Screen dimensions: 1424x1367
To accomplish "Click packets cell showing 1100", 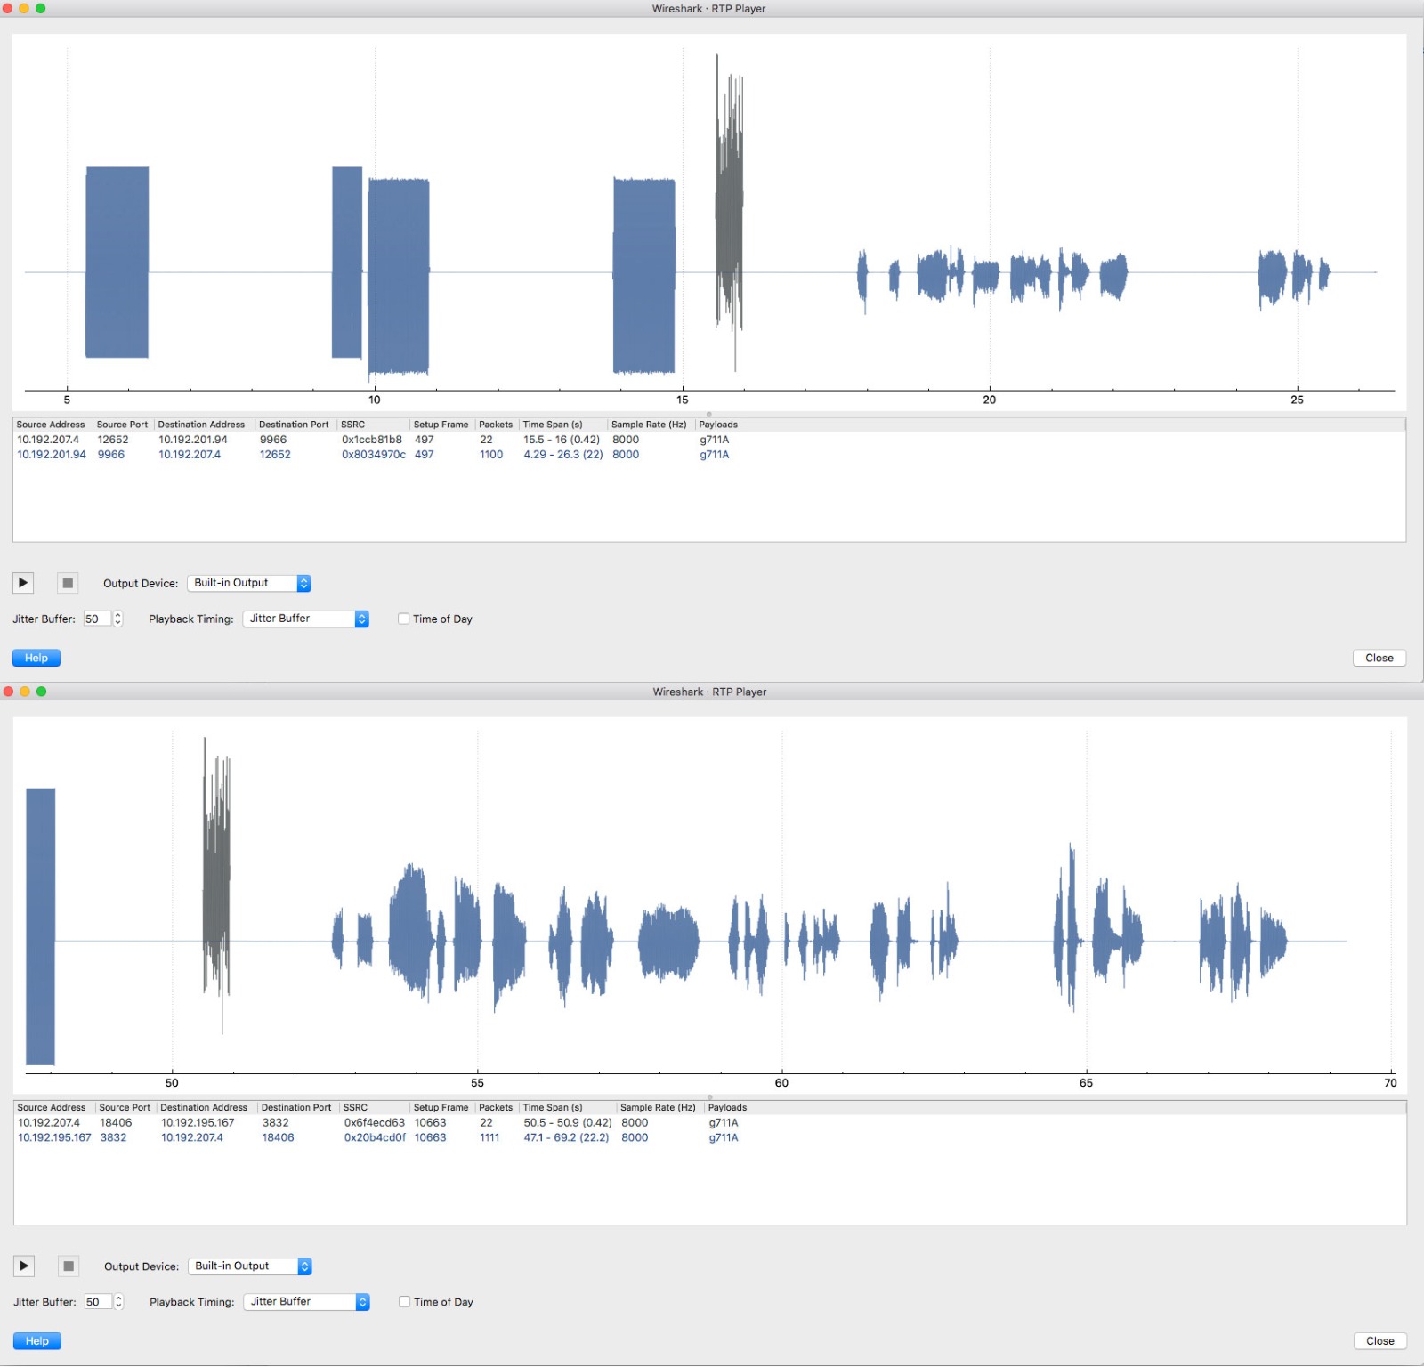I will [x=491, y=455].
